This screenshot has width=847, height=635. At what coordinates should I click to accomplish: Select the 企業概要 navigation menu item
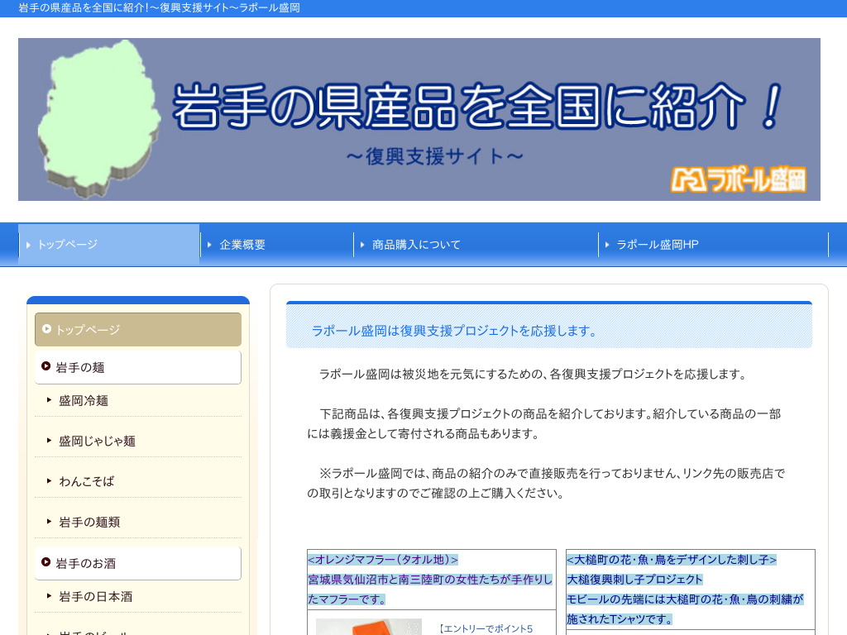242,244
